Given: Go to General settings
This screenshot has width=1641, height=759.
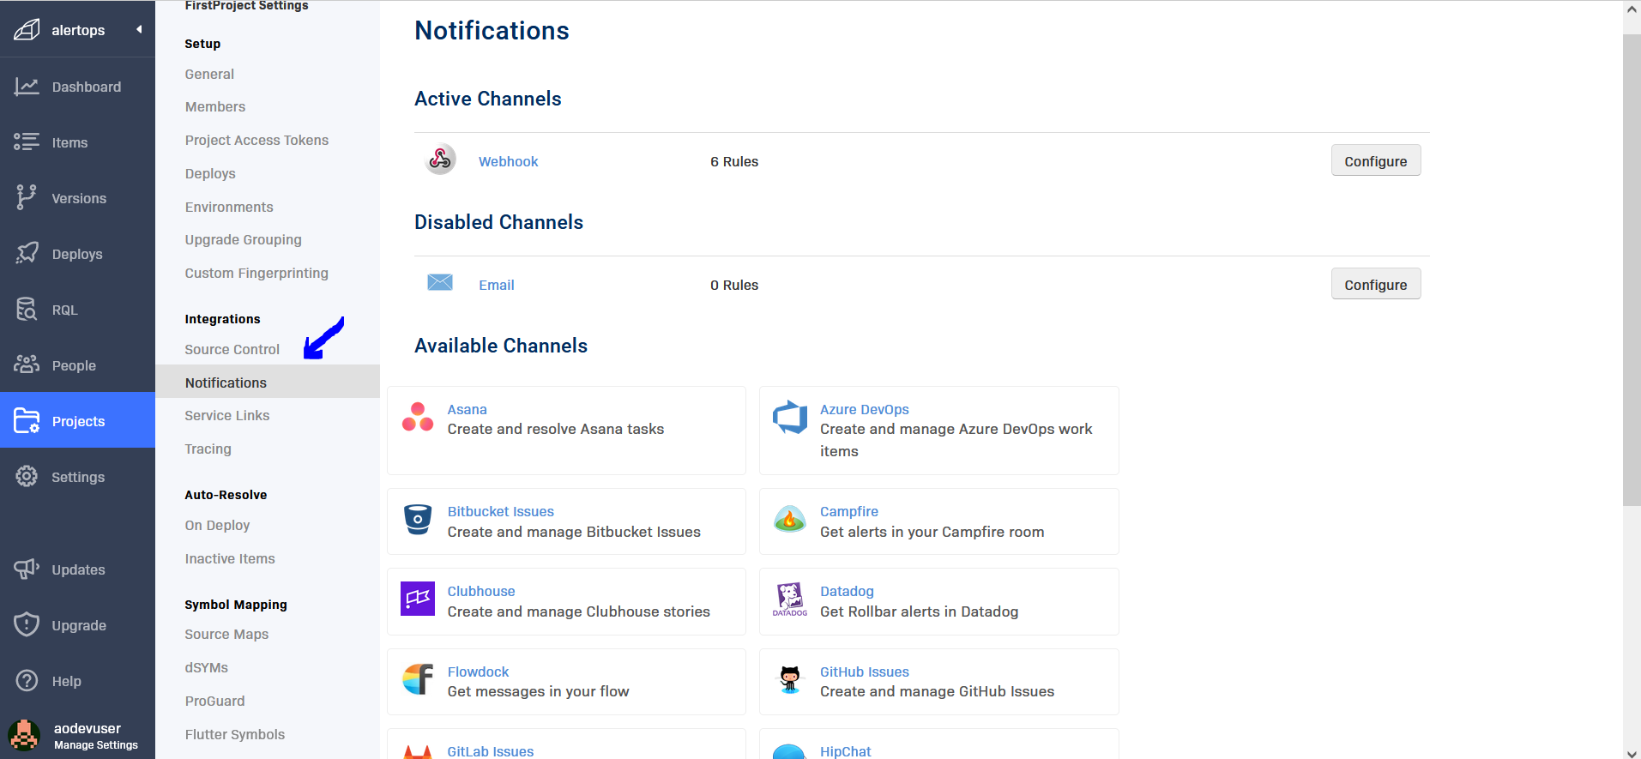Looking at the screenshot, I should point(209,74).
